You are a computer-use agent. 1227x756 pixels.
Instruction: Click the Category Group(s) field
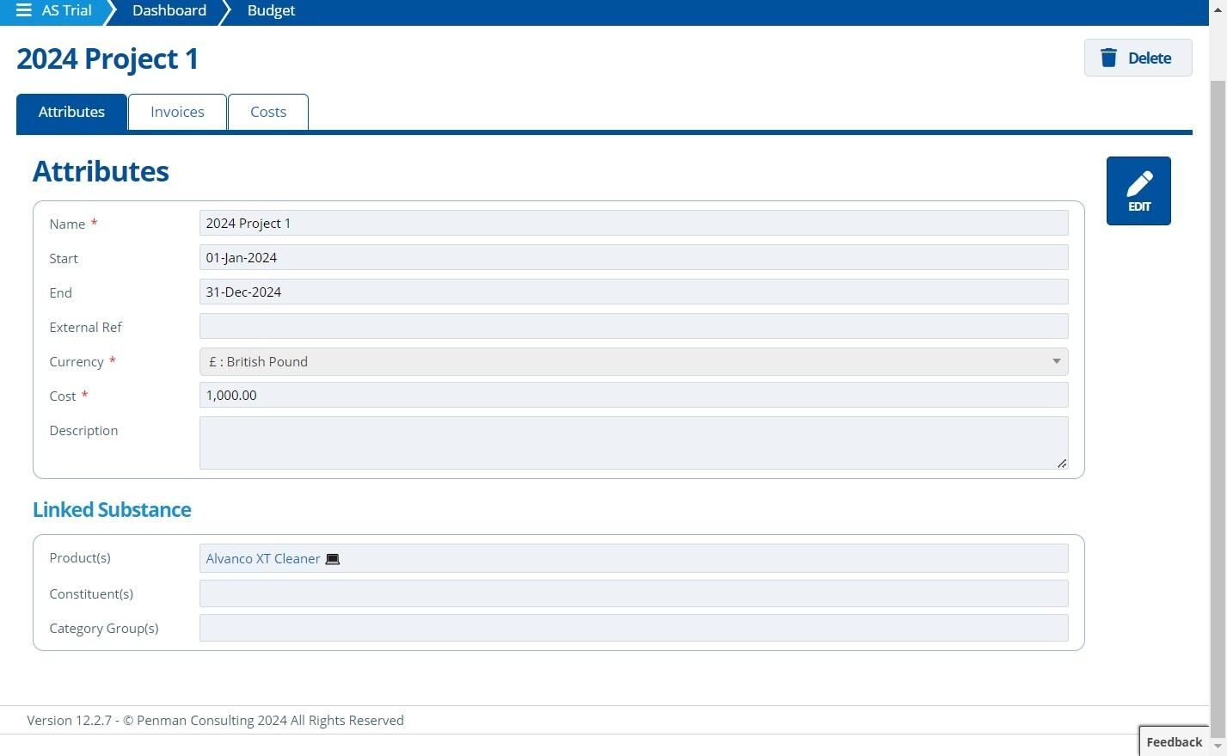click(x=634, y=628)
